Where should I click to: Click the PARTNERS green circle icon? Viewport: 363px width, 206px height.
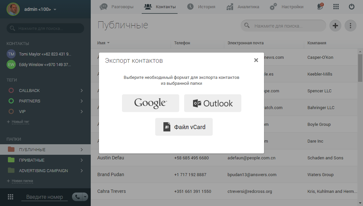tap(11, 101)
